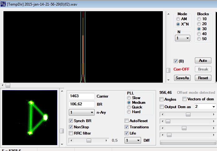The image size is (217, 151).
Task: Click left arrow of 0,5 slider
Action: (71, 140)
